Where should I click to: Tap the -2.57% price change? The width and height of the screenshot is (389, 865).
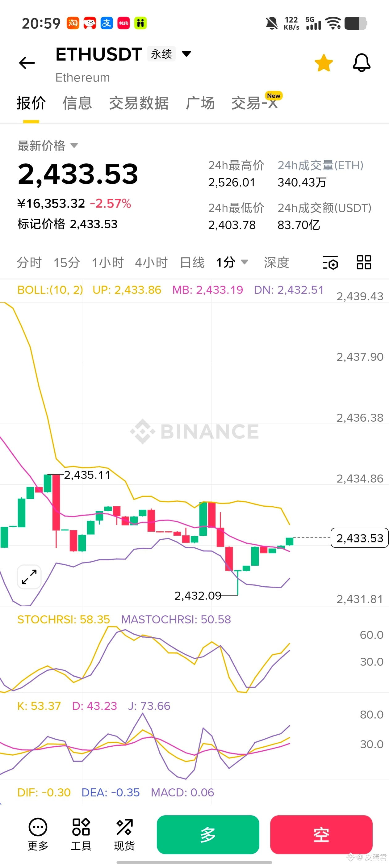(x=111, y=204)
